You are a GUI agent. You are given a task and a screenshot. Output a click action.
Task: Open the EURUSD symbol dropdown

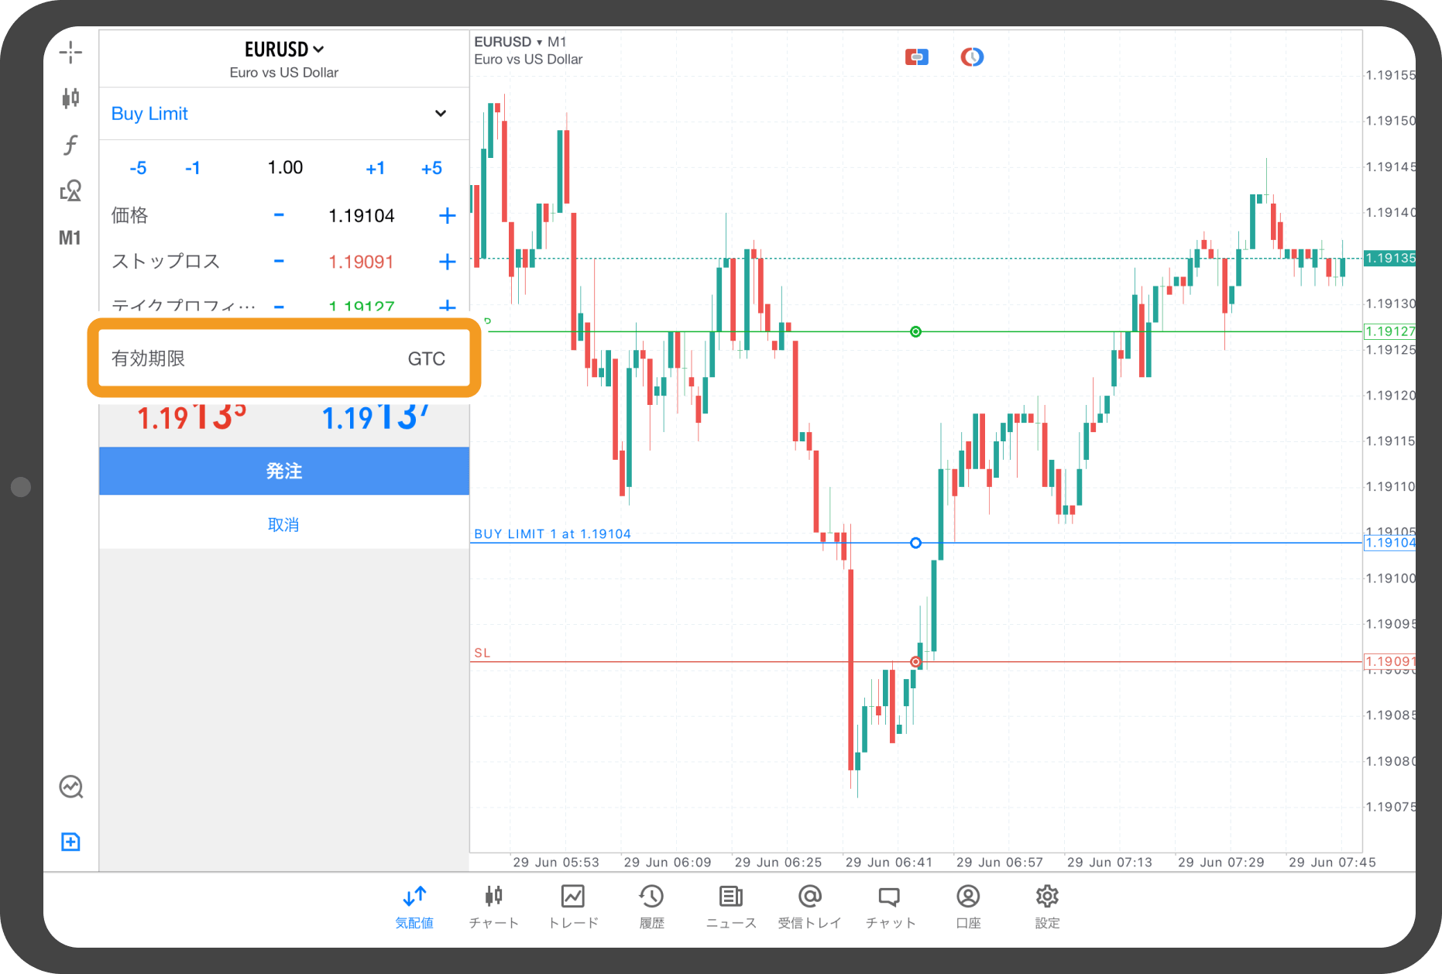(284, 50)
